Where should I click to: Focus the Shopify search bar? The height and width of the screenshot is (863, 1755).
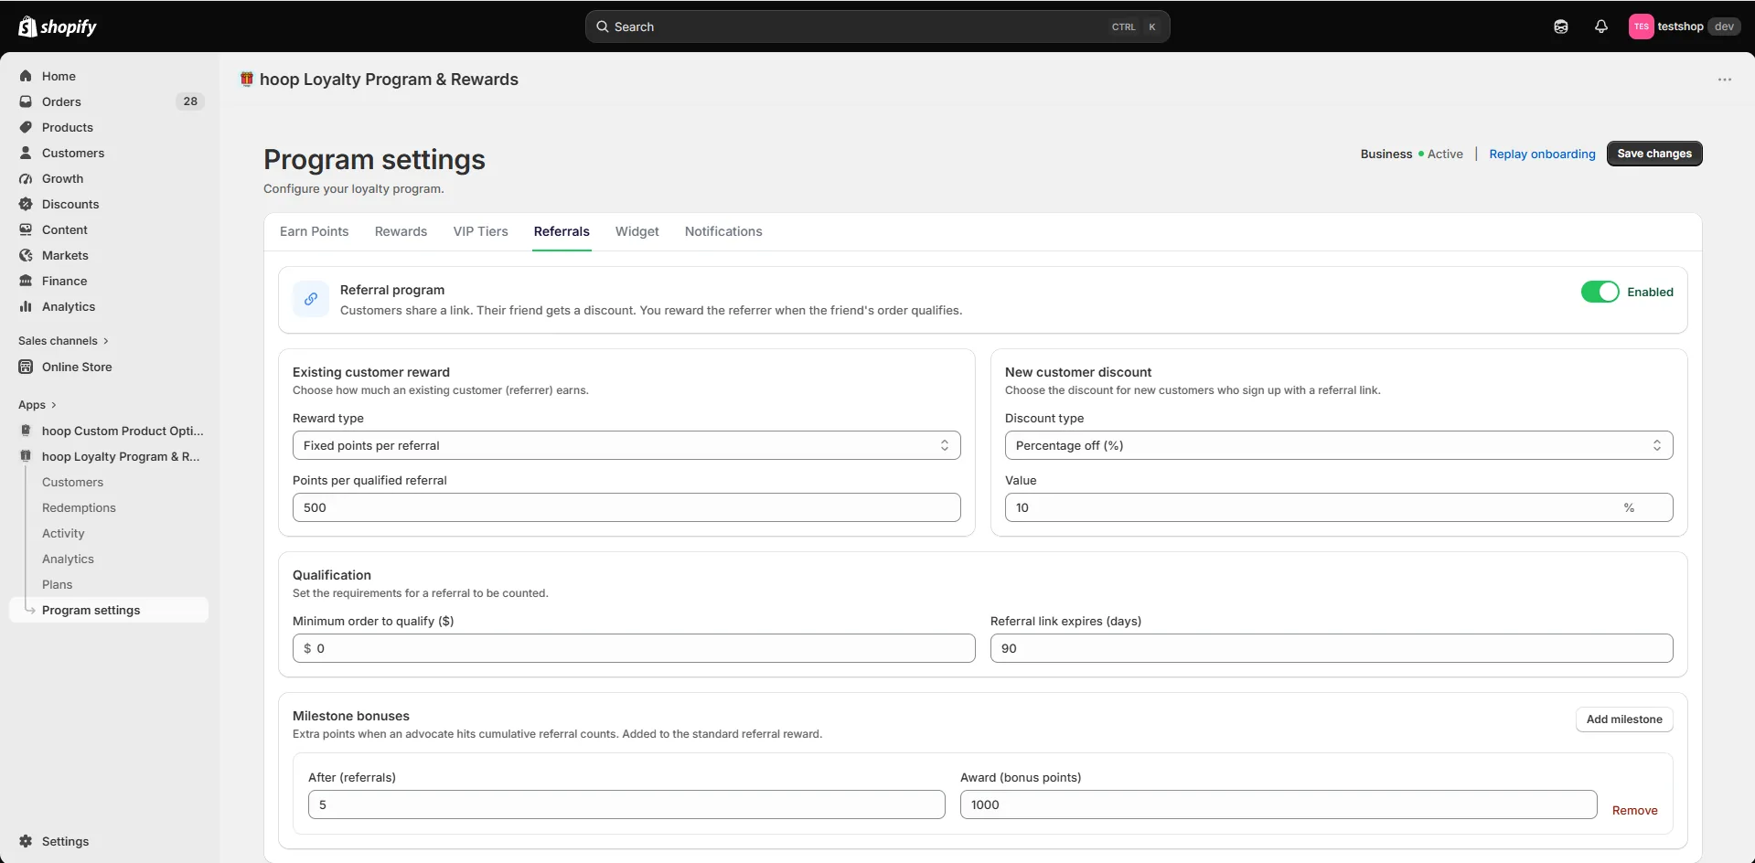pos(877,27)
